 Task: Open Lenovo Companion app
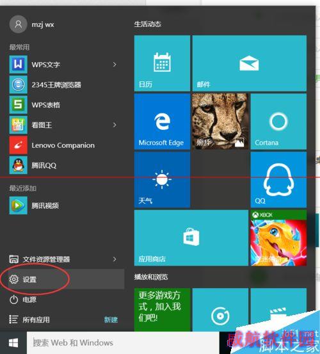click(x=63, y=145)
